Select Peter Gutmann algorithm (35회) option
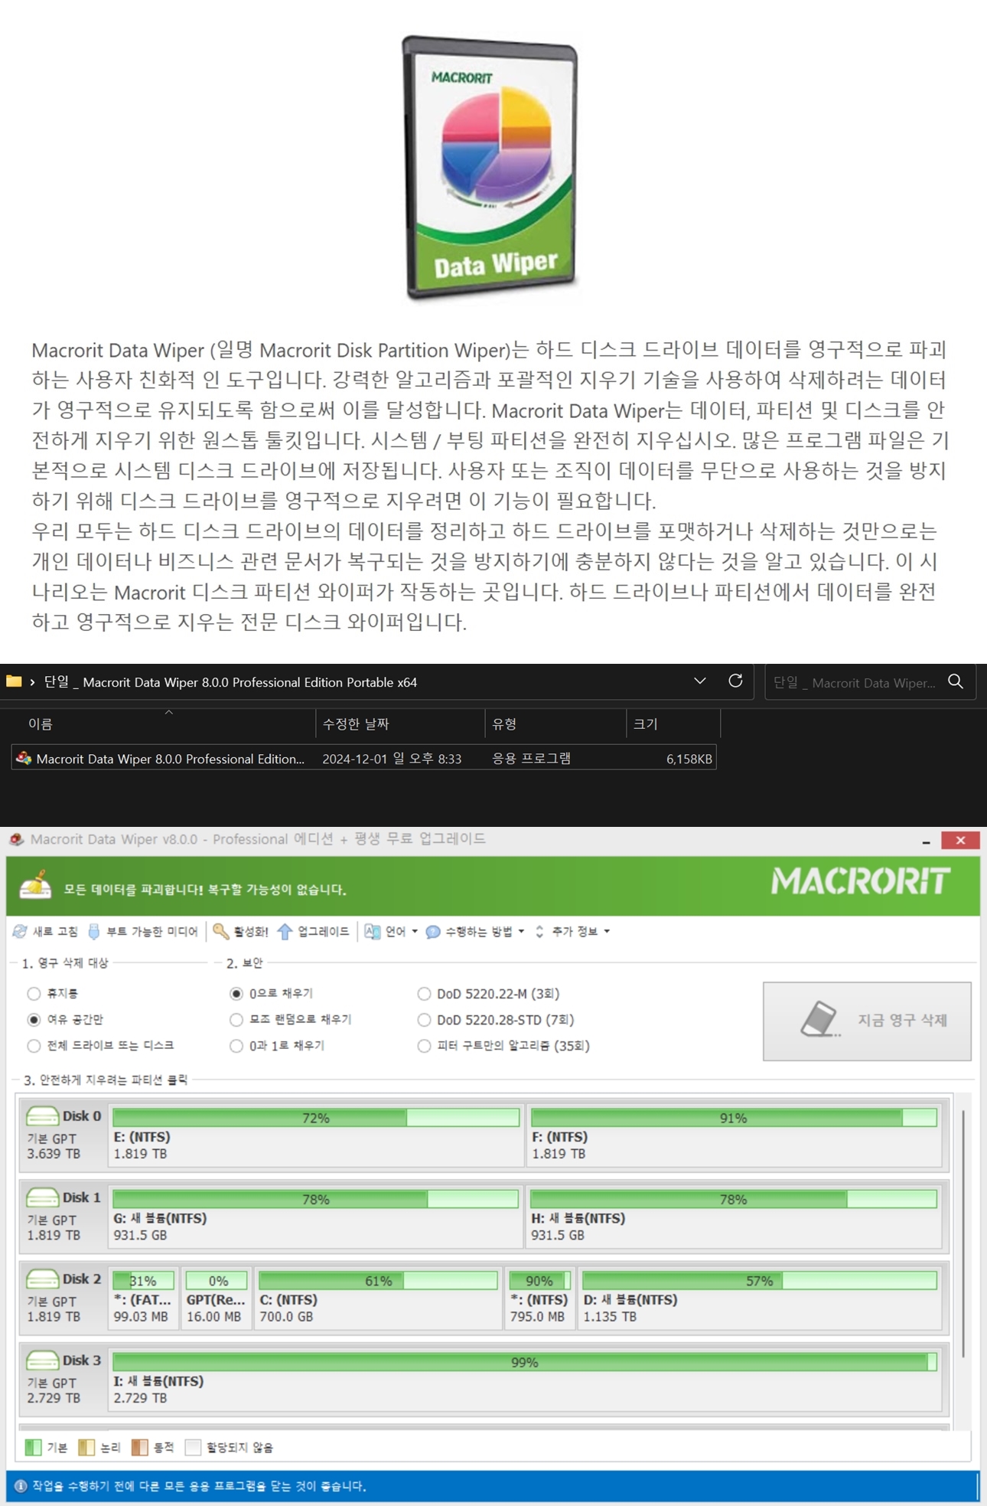987x1506 pixels. click(x=424, y=1046)
